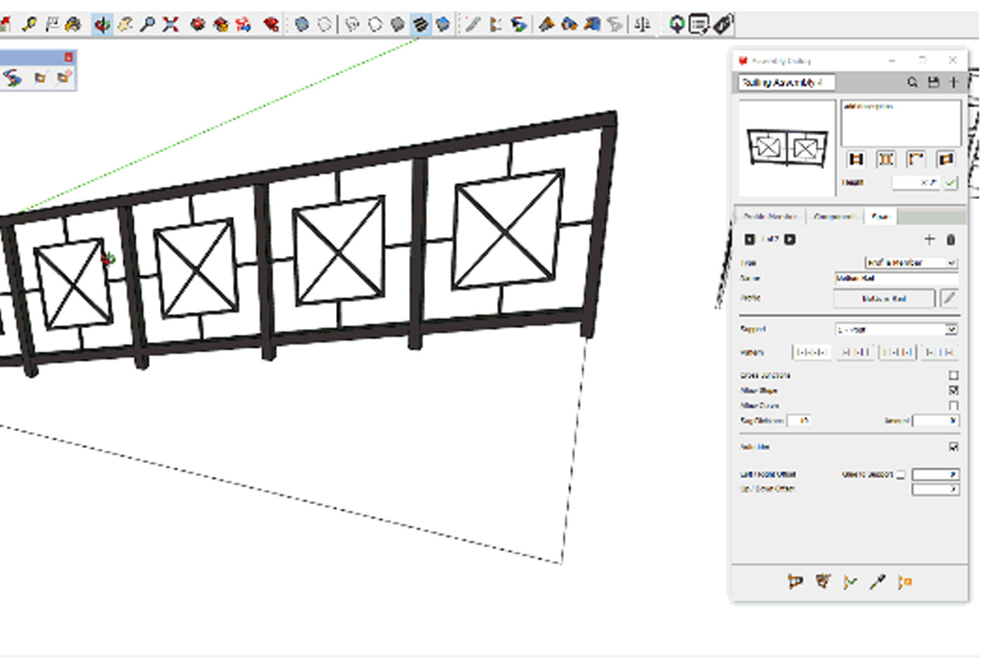
Task: Click the Profile selection button
Action: point(884,299)
